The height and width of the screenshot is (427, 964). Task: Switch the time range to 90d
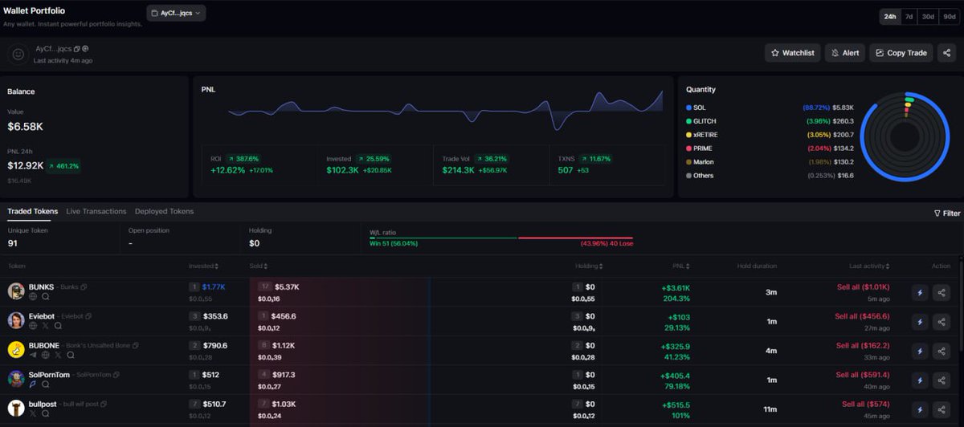point(949,16)
